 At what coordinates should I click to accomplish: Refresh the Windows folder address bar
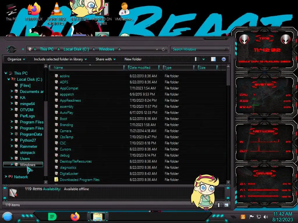click(163, 49)
